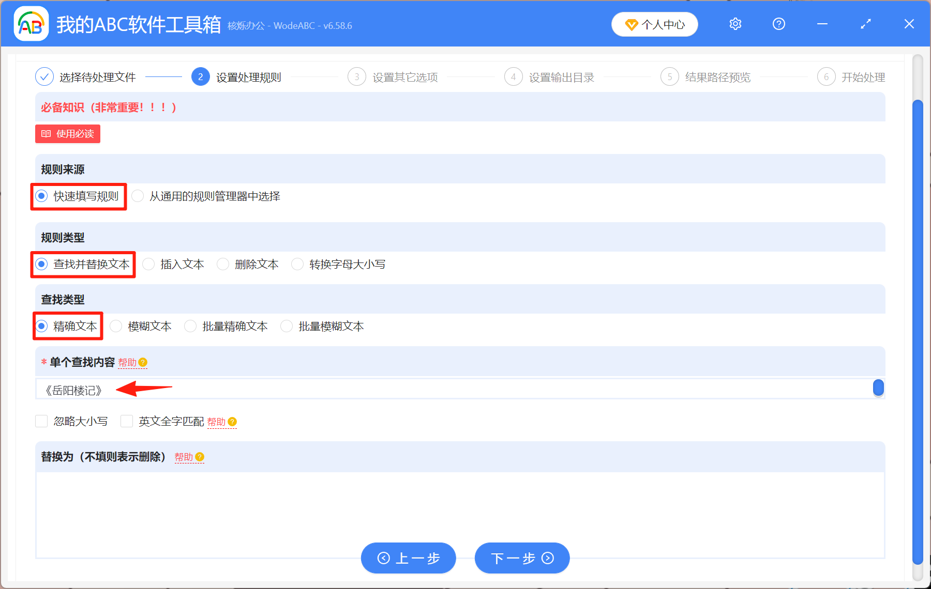Enable the 忽略大小写 checkbox
The image size is (931, 589).
point(41,421)
